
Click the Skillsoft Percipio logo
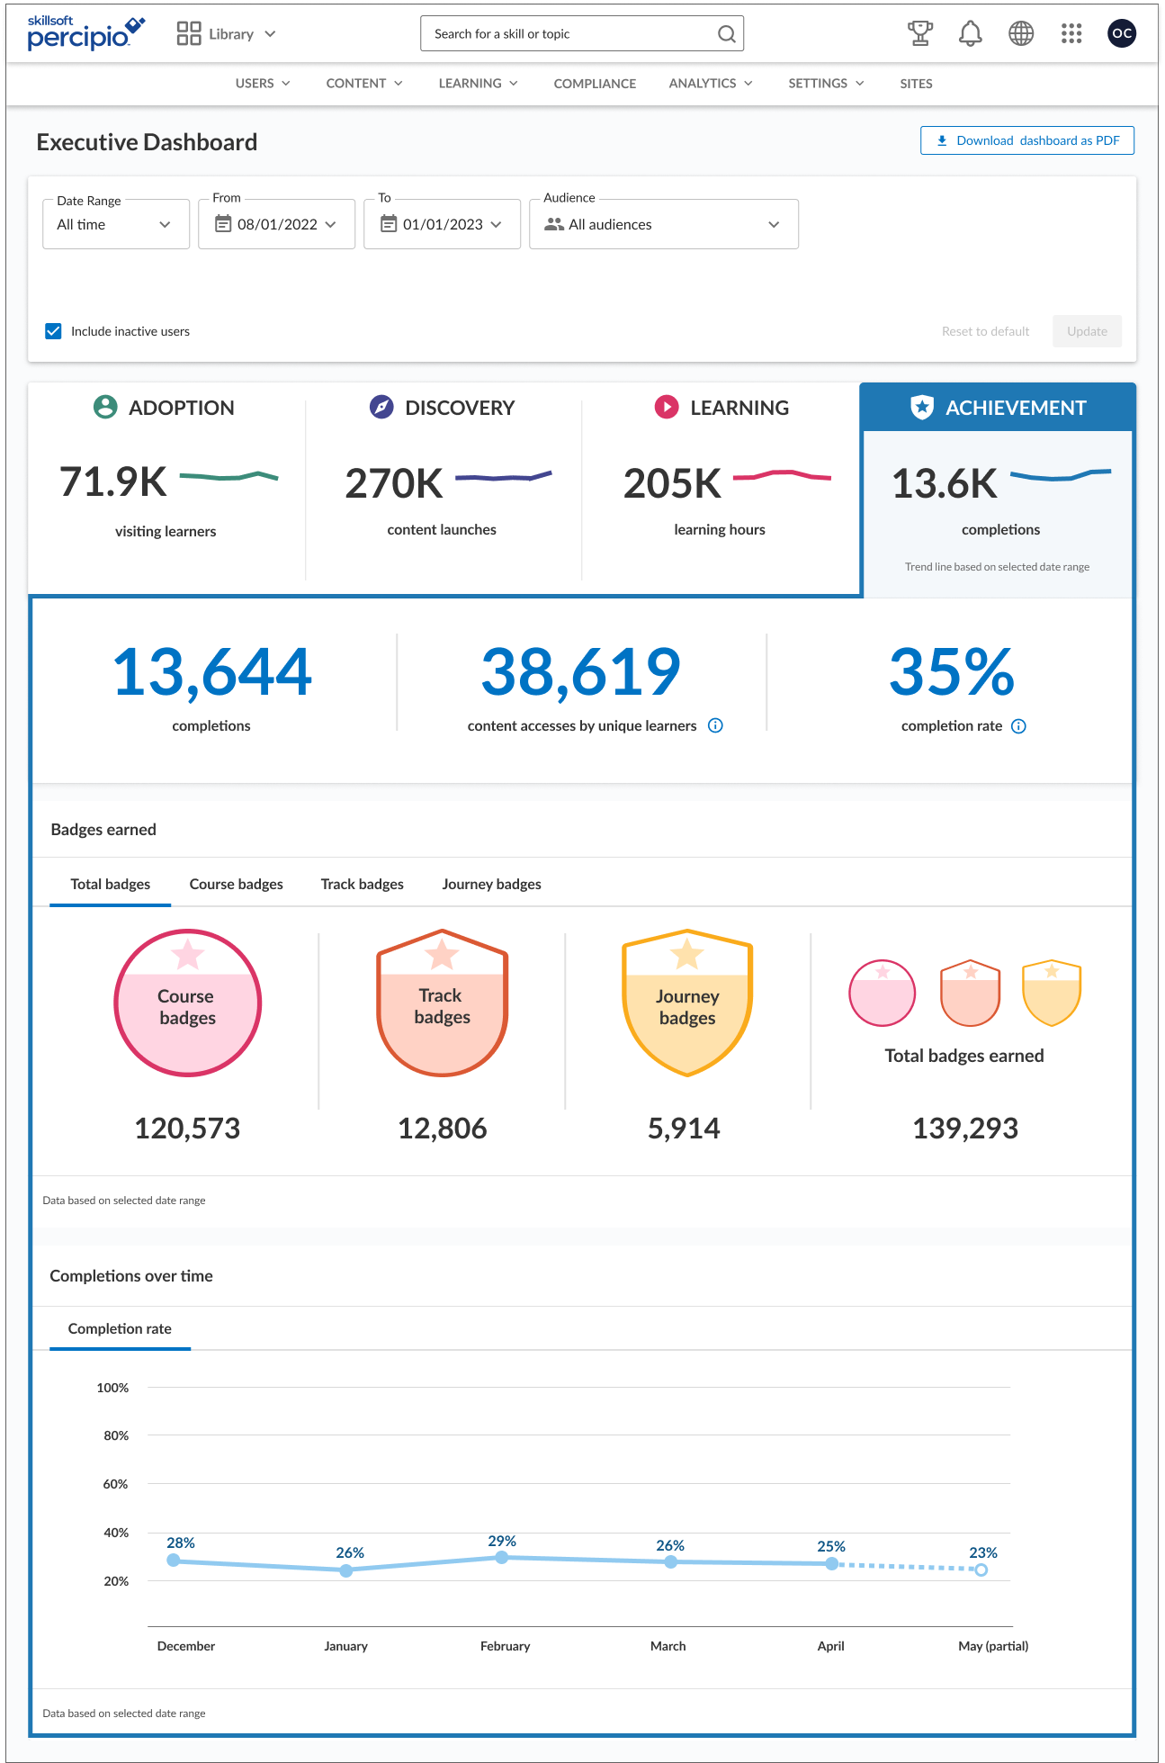pyautogui.click(x=85, y=33)
